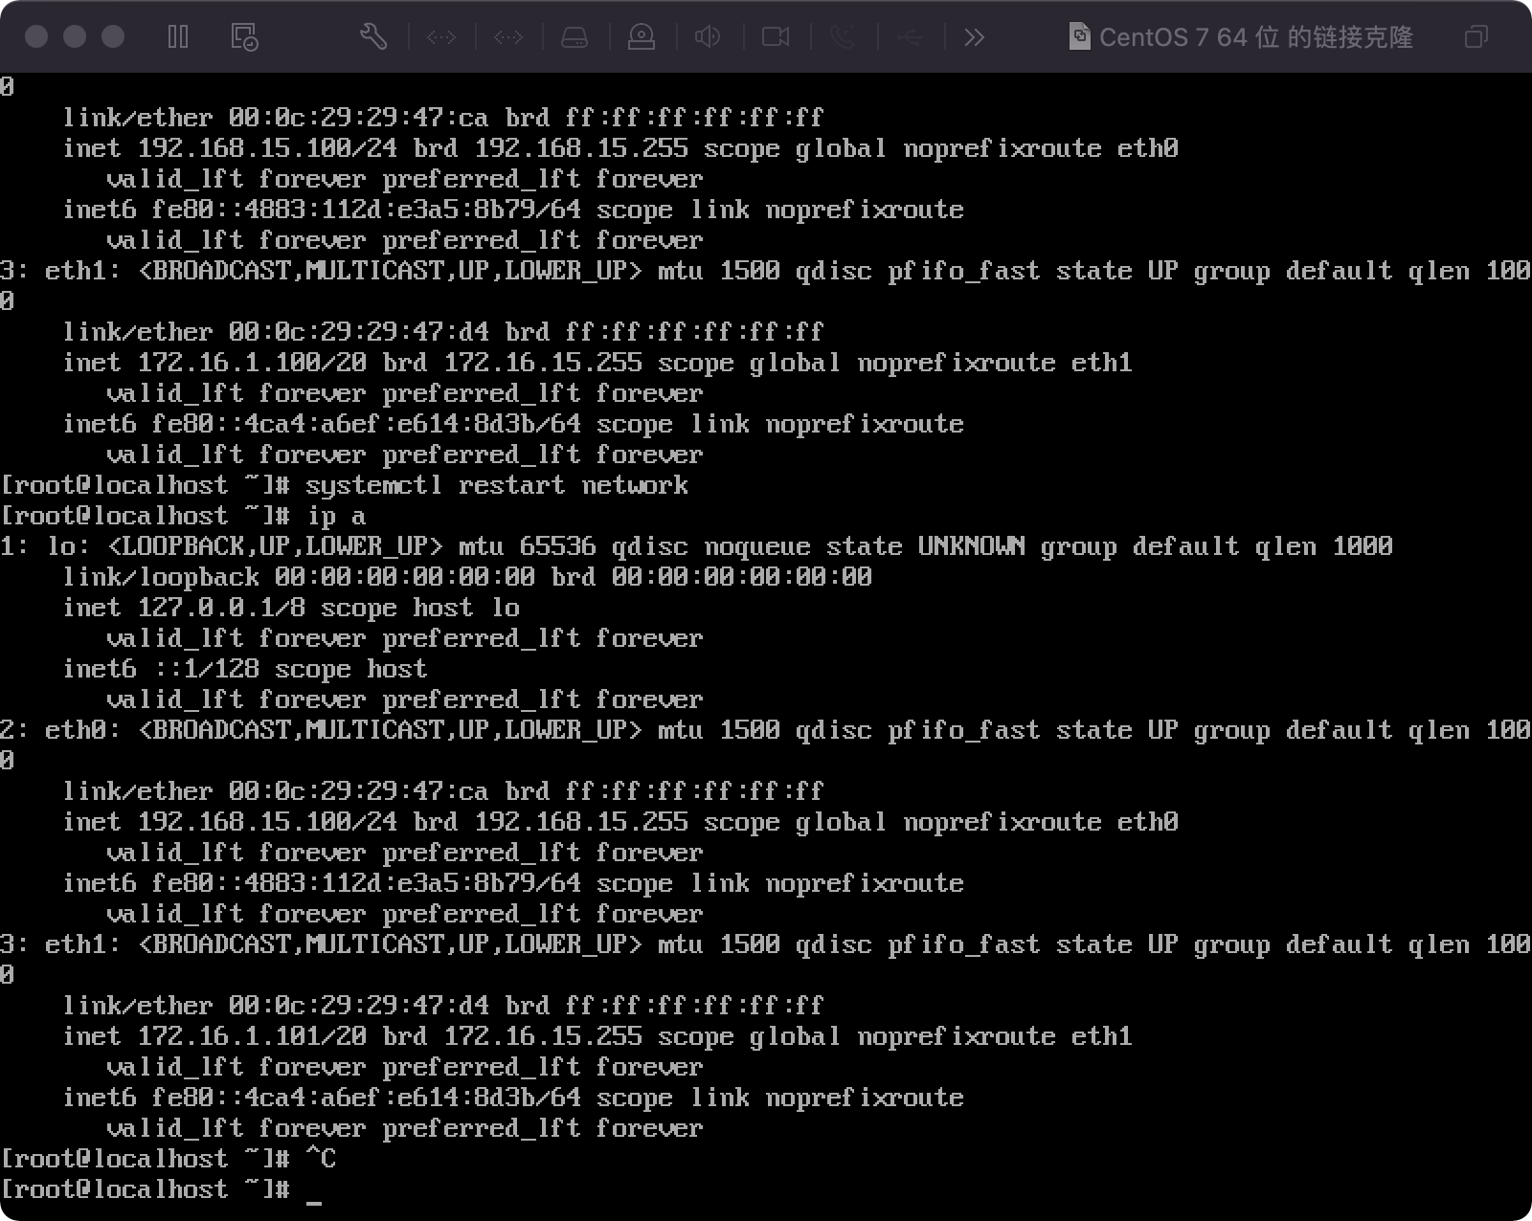Click the overlapping-windows icon at the toolbar's far end
Viewport: 1532px width, 1221px height.
1476,37
